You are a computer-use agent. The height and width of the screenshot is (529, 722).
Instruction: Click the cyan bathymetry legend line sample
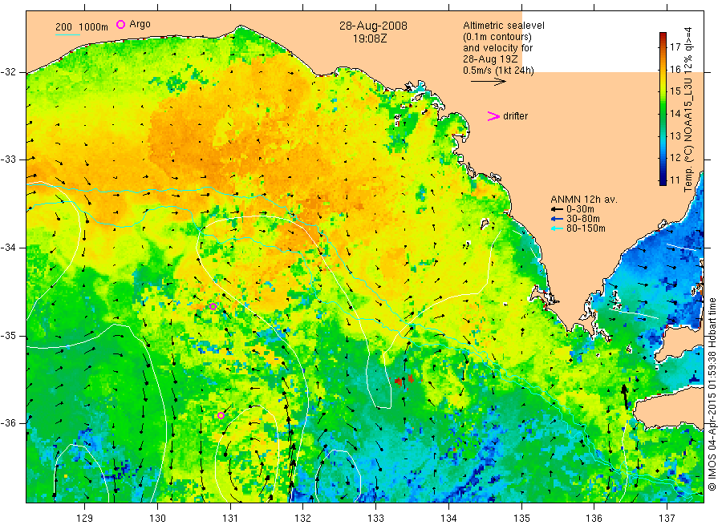pyautogui.click(x=67, y=34)
